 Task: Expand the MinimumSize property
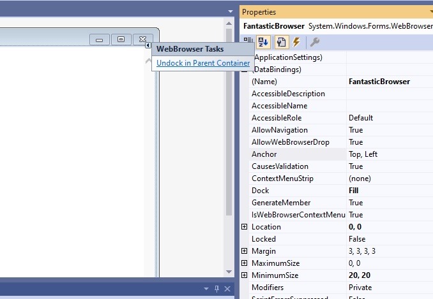(244, 275)
